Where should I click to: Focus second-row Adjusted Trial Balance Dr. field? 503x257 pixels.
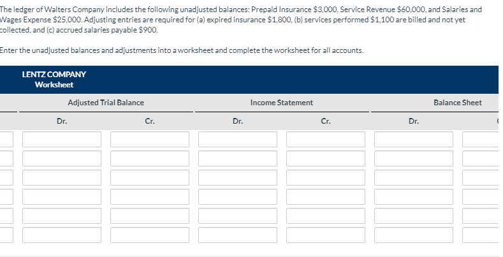(x=62, y=158)
